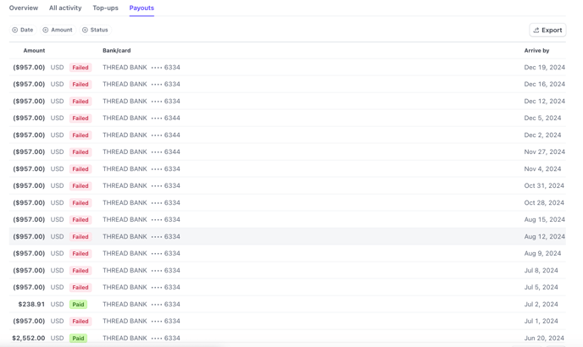Click the Jul 8, 2024 payout date

541,270
